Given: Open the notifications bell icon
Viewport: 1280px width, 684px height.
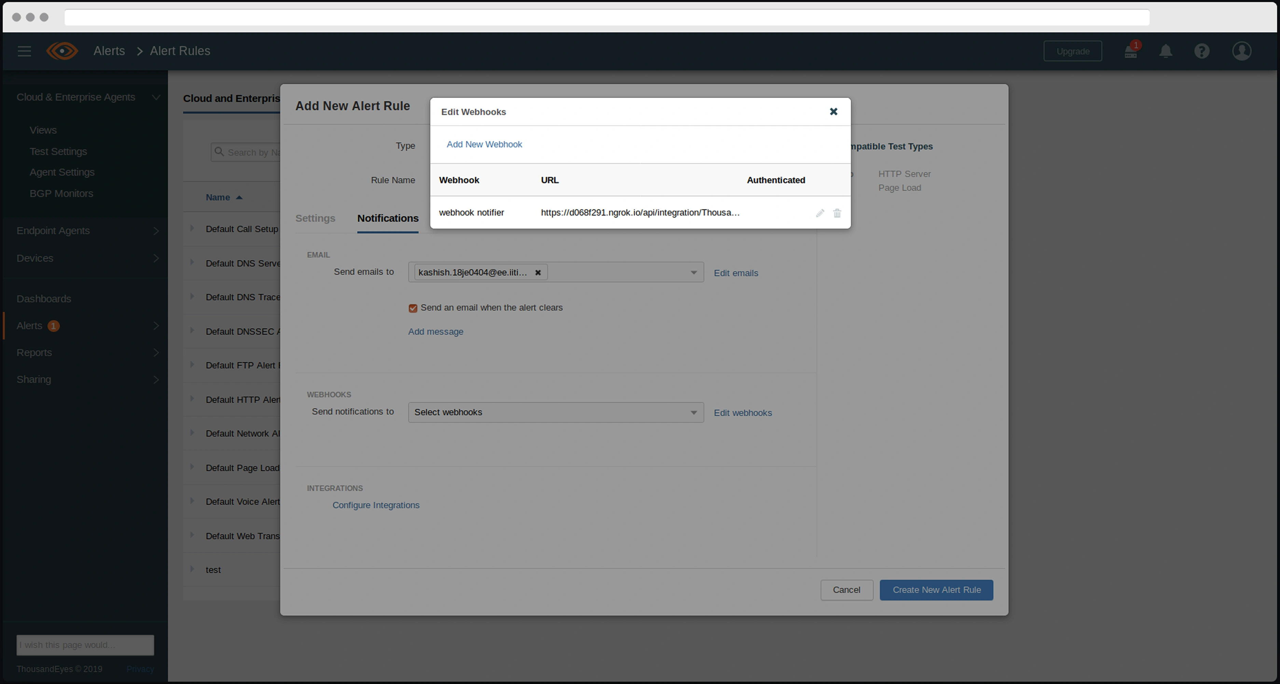Looking at the screenshot, I should point(1165,51).
